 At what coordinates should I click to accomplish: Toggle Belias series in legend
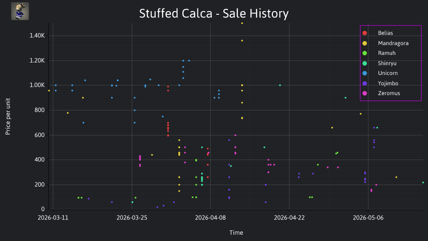point(385,33)
